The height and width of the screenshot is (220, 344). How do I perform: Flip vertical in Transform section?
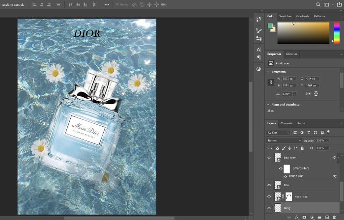(x=315, y=94)
